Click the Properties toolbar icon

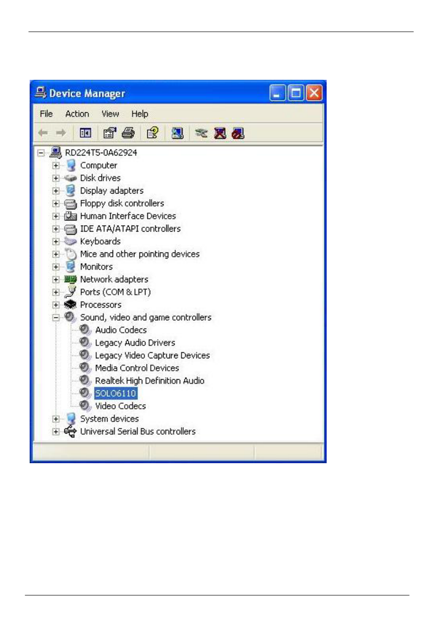pos(109,133)
